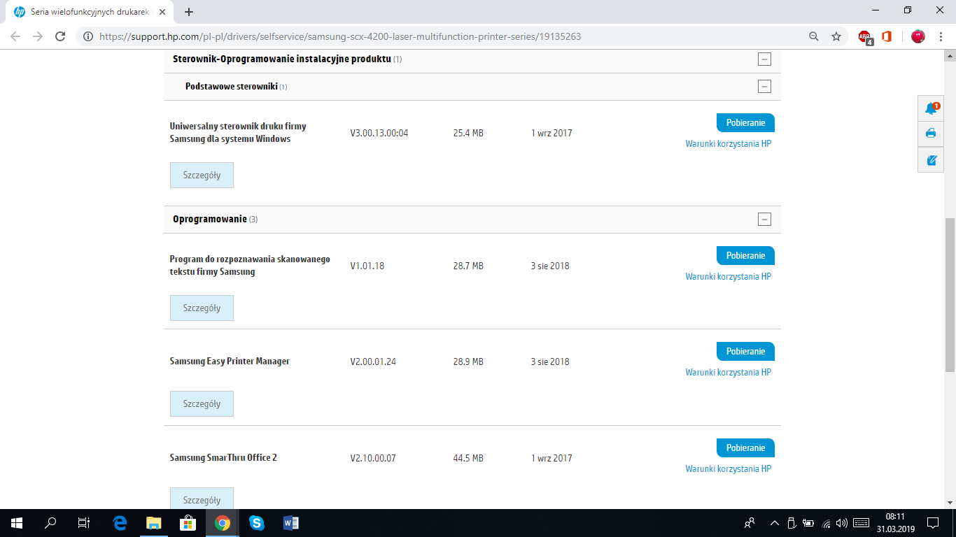Open the Windows Start menu

tap(17, 523)
